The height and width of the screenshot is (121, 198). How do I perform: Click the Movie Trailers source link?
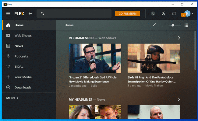click(154, 86)
